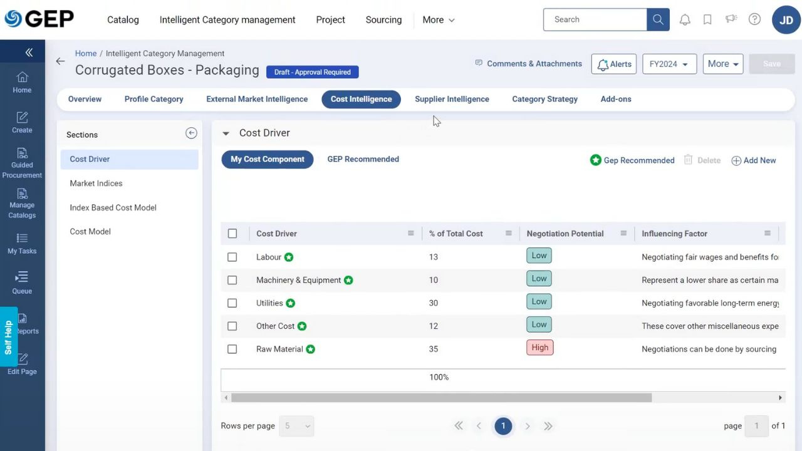Check the Utilities row checkbox

click(x=232, y=303)
